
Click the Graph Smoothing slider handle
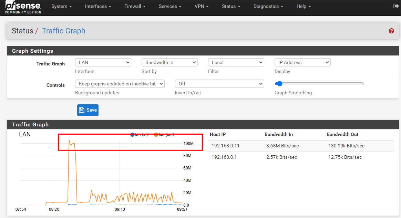(x=279, y=84)
